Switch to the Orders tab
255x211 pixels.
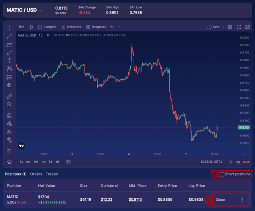[x=36, y=174]
